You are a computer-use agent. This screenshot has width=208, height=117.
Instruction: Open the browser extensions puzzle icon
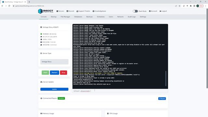click(191, 6)
